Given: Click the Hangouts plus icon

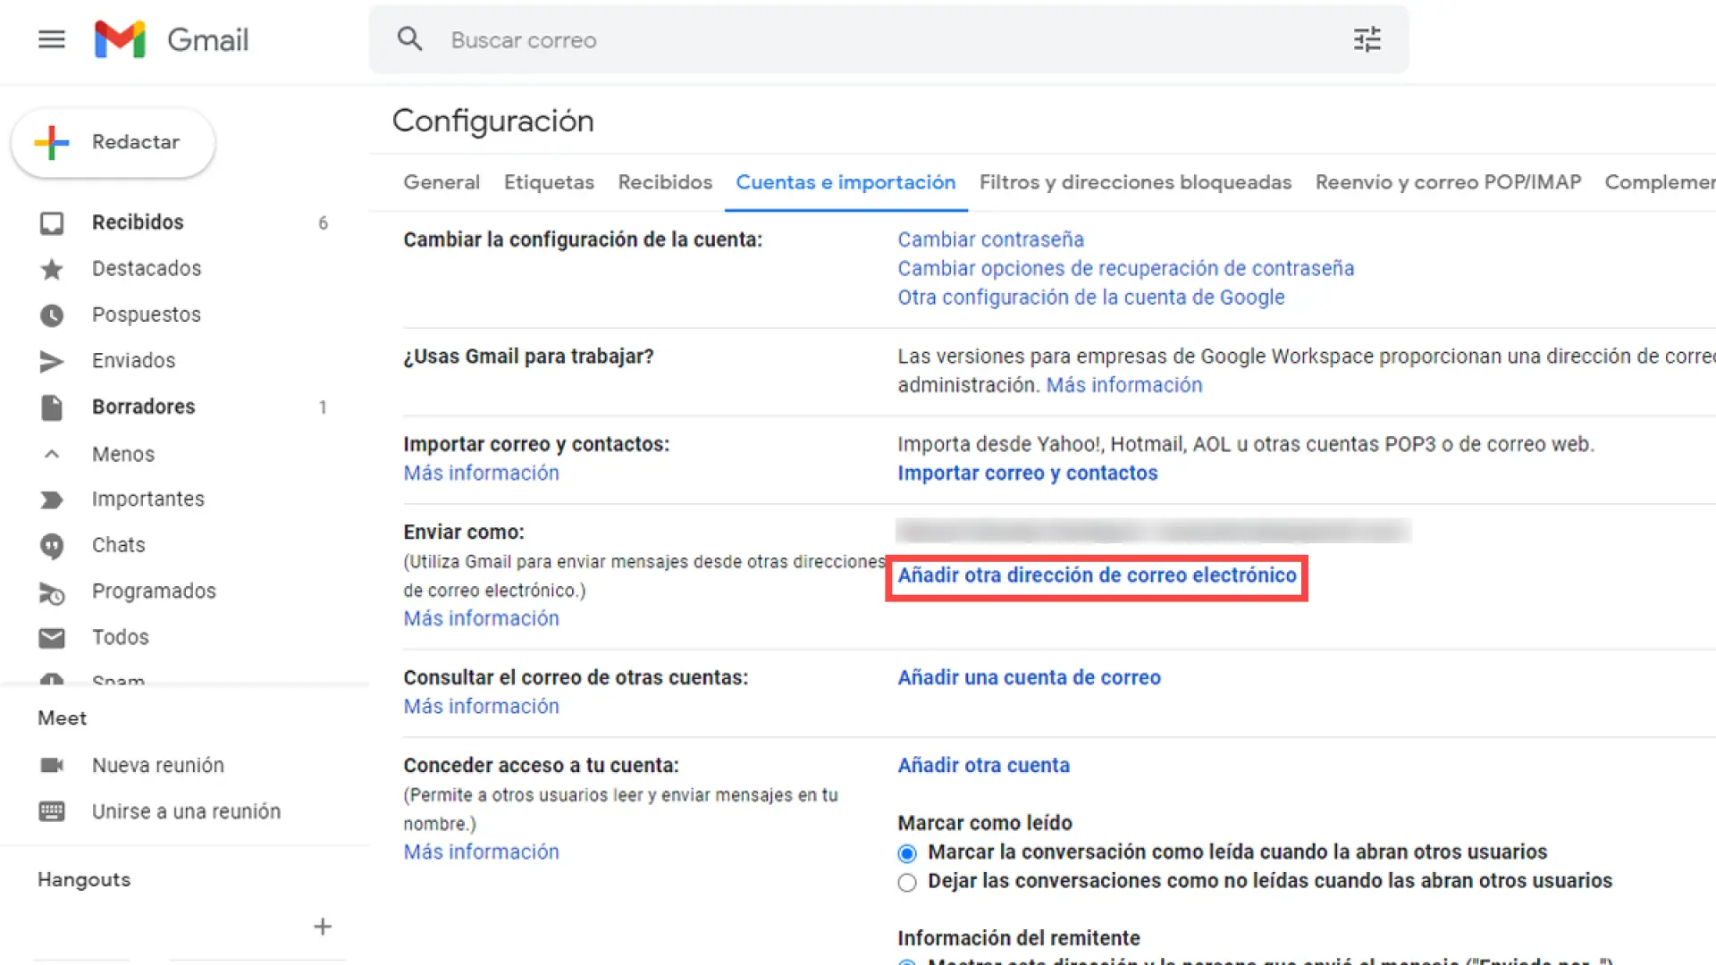Looking at the screenshot, I should click(323, 927).
